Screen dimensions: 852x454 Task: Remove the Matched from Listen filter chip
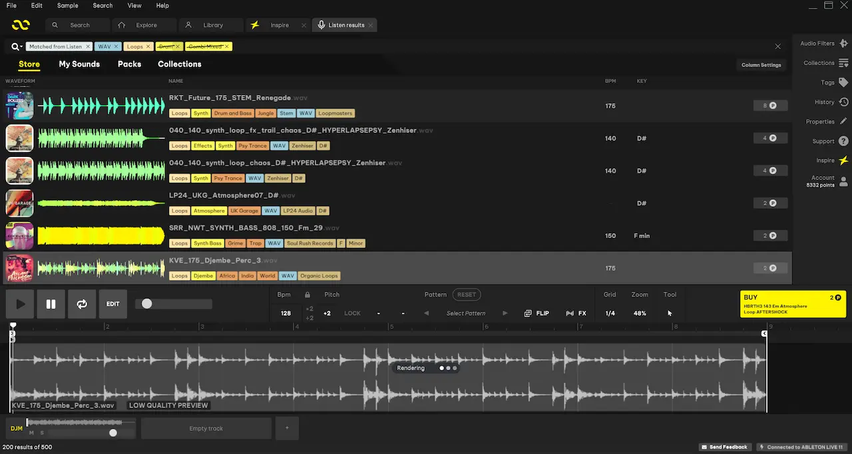88,47
